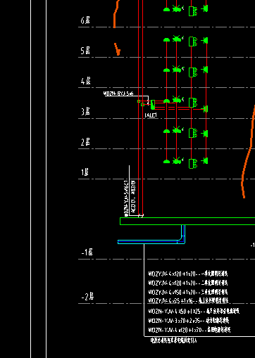Pick the rightmost triangle symbol on 1层
Viewport: 255px width, 358px height.
tap(205, 161)
